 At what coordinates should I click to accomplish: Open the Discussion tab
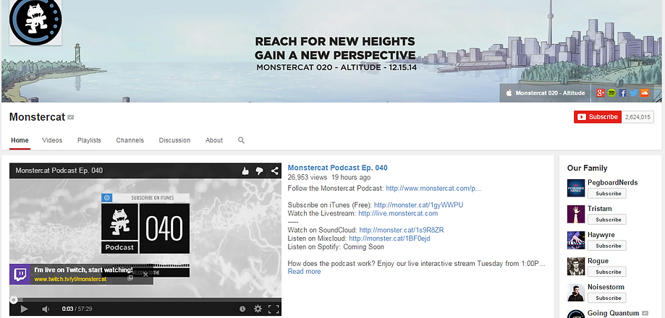coord(174,140)
